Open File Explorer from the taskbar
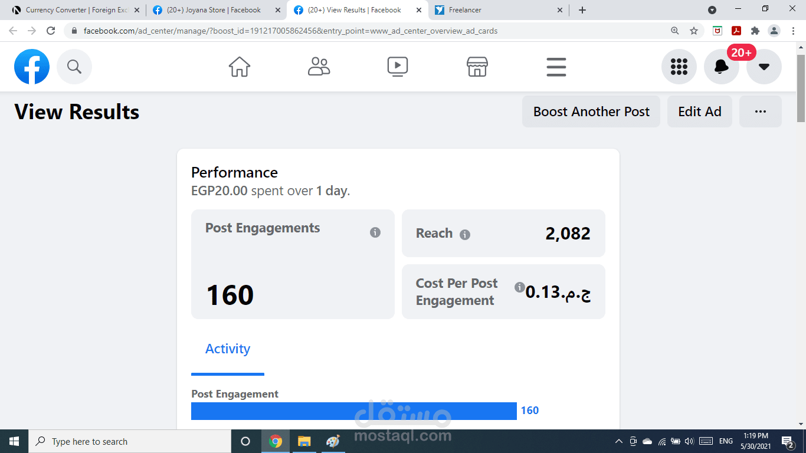806x453 pixels. (304, 441)
